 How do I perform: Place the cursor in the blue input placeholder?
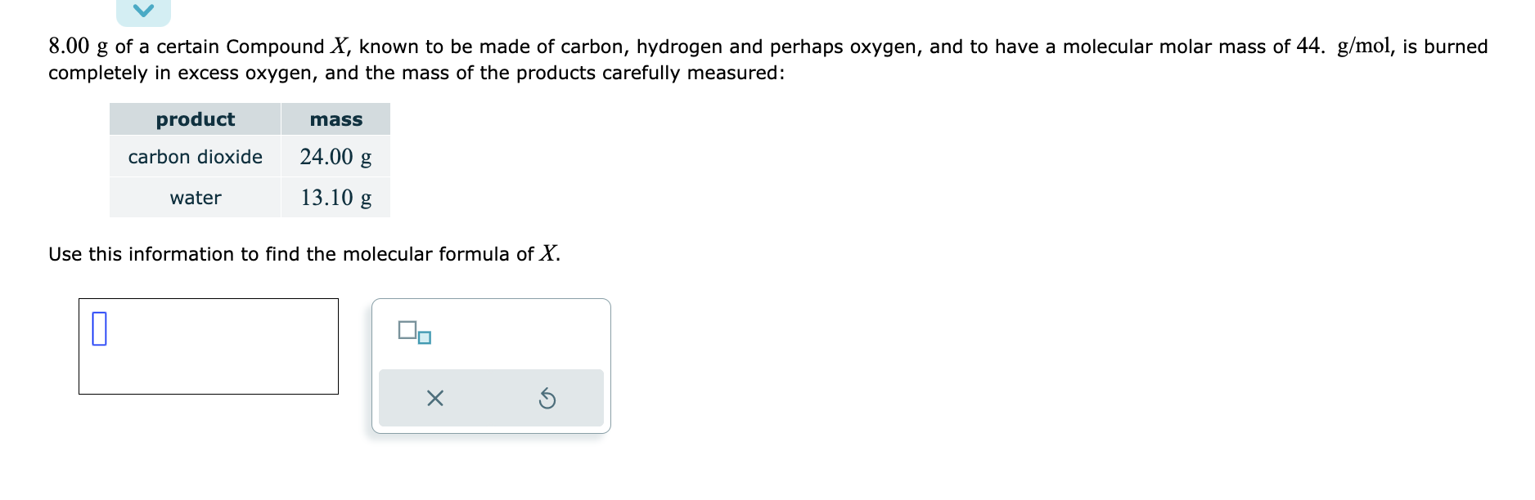[x=99, y=328]
